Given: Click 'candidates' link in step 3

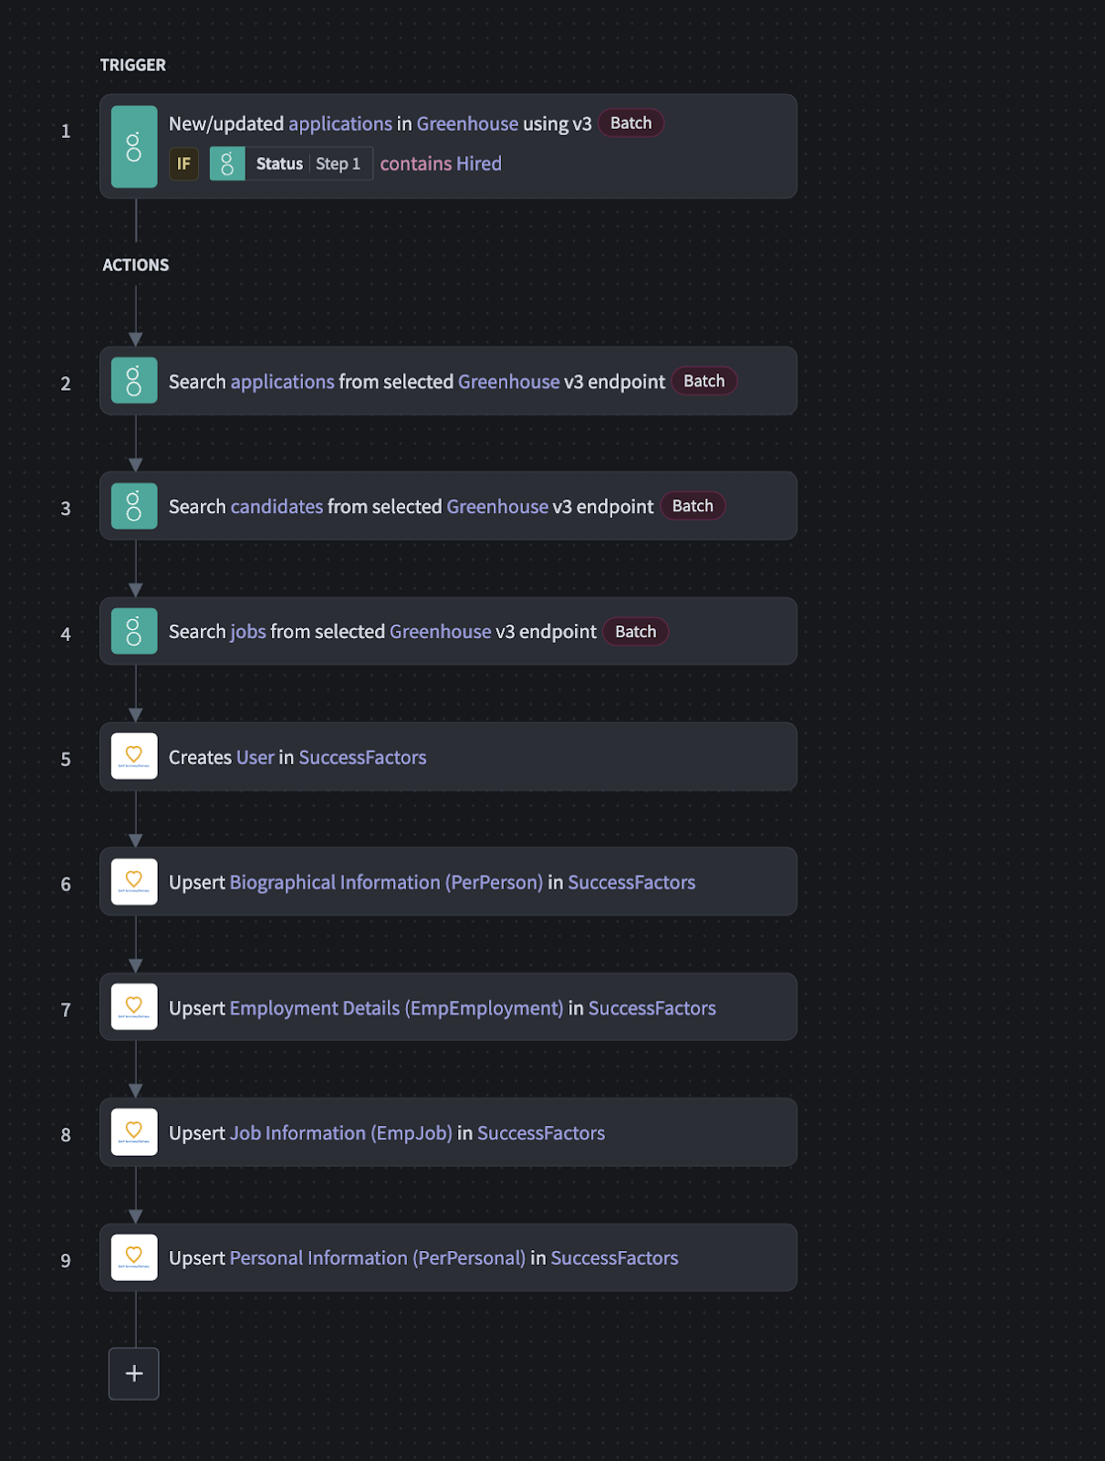Looking at the screenshot, I should click(x=276, y=507).
